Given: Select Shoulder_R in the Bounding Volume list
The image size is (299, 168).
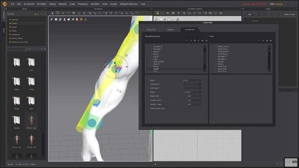Looking at the screenshot, I should point(158,47).
